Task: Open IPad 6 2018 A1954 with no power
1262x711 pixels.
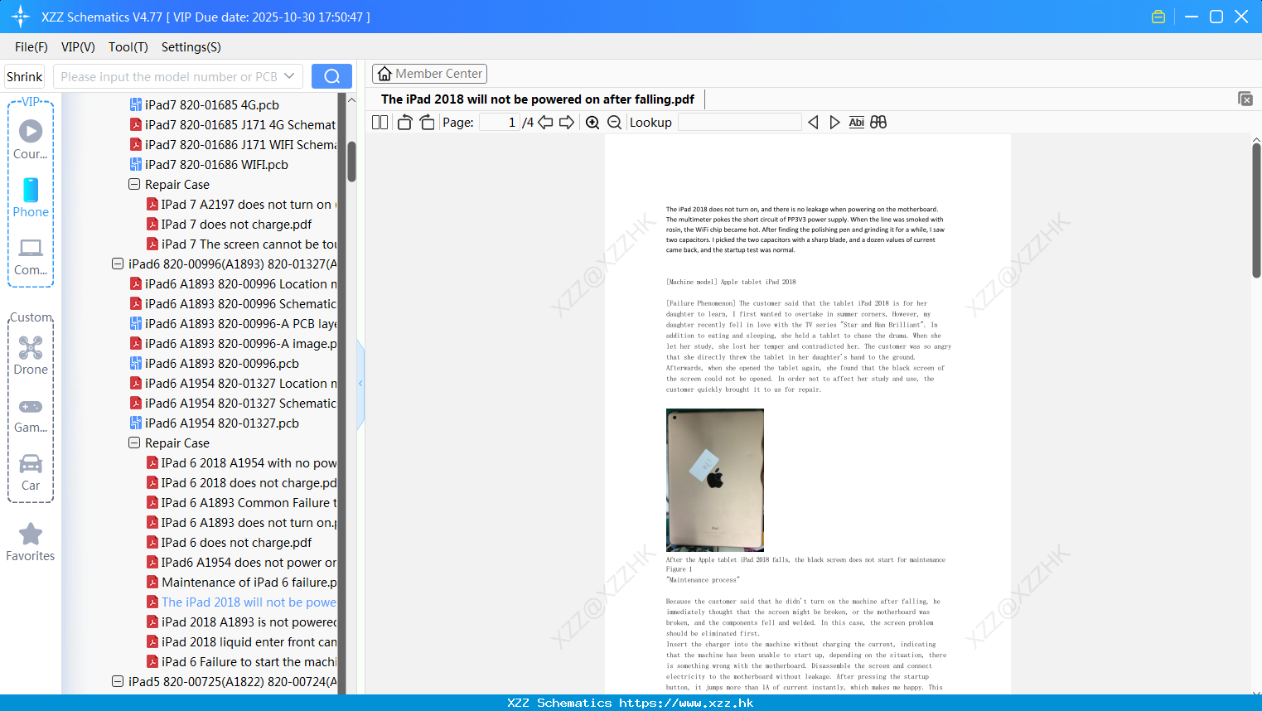Action: coord(241,462)
